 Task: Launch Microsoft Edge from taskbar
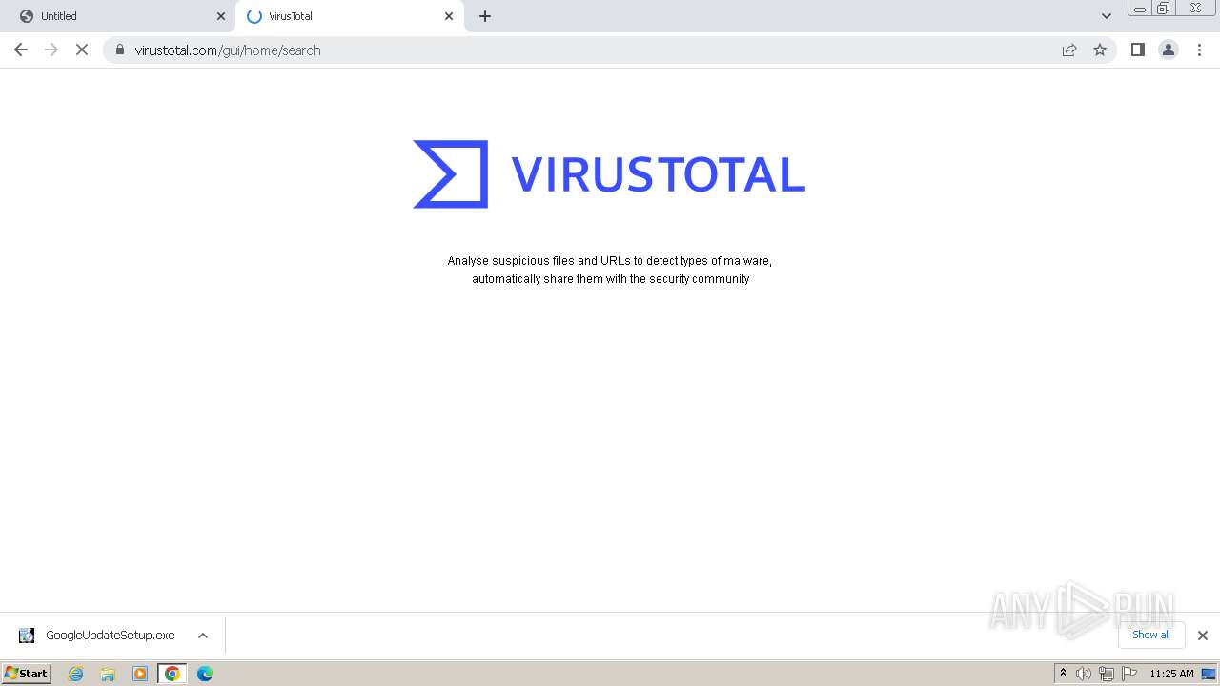205,674
